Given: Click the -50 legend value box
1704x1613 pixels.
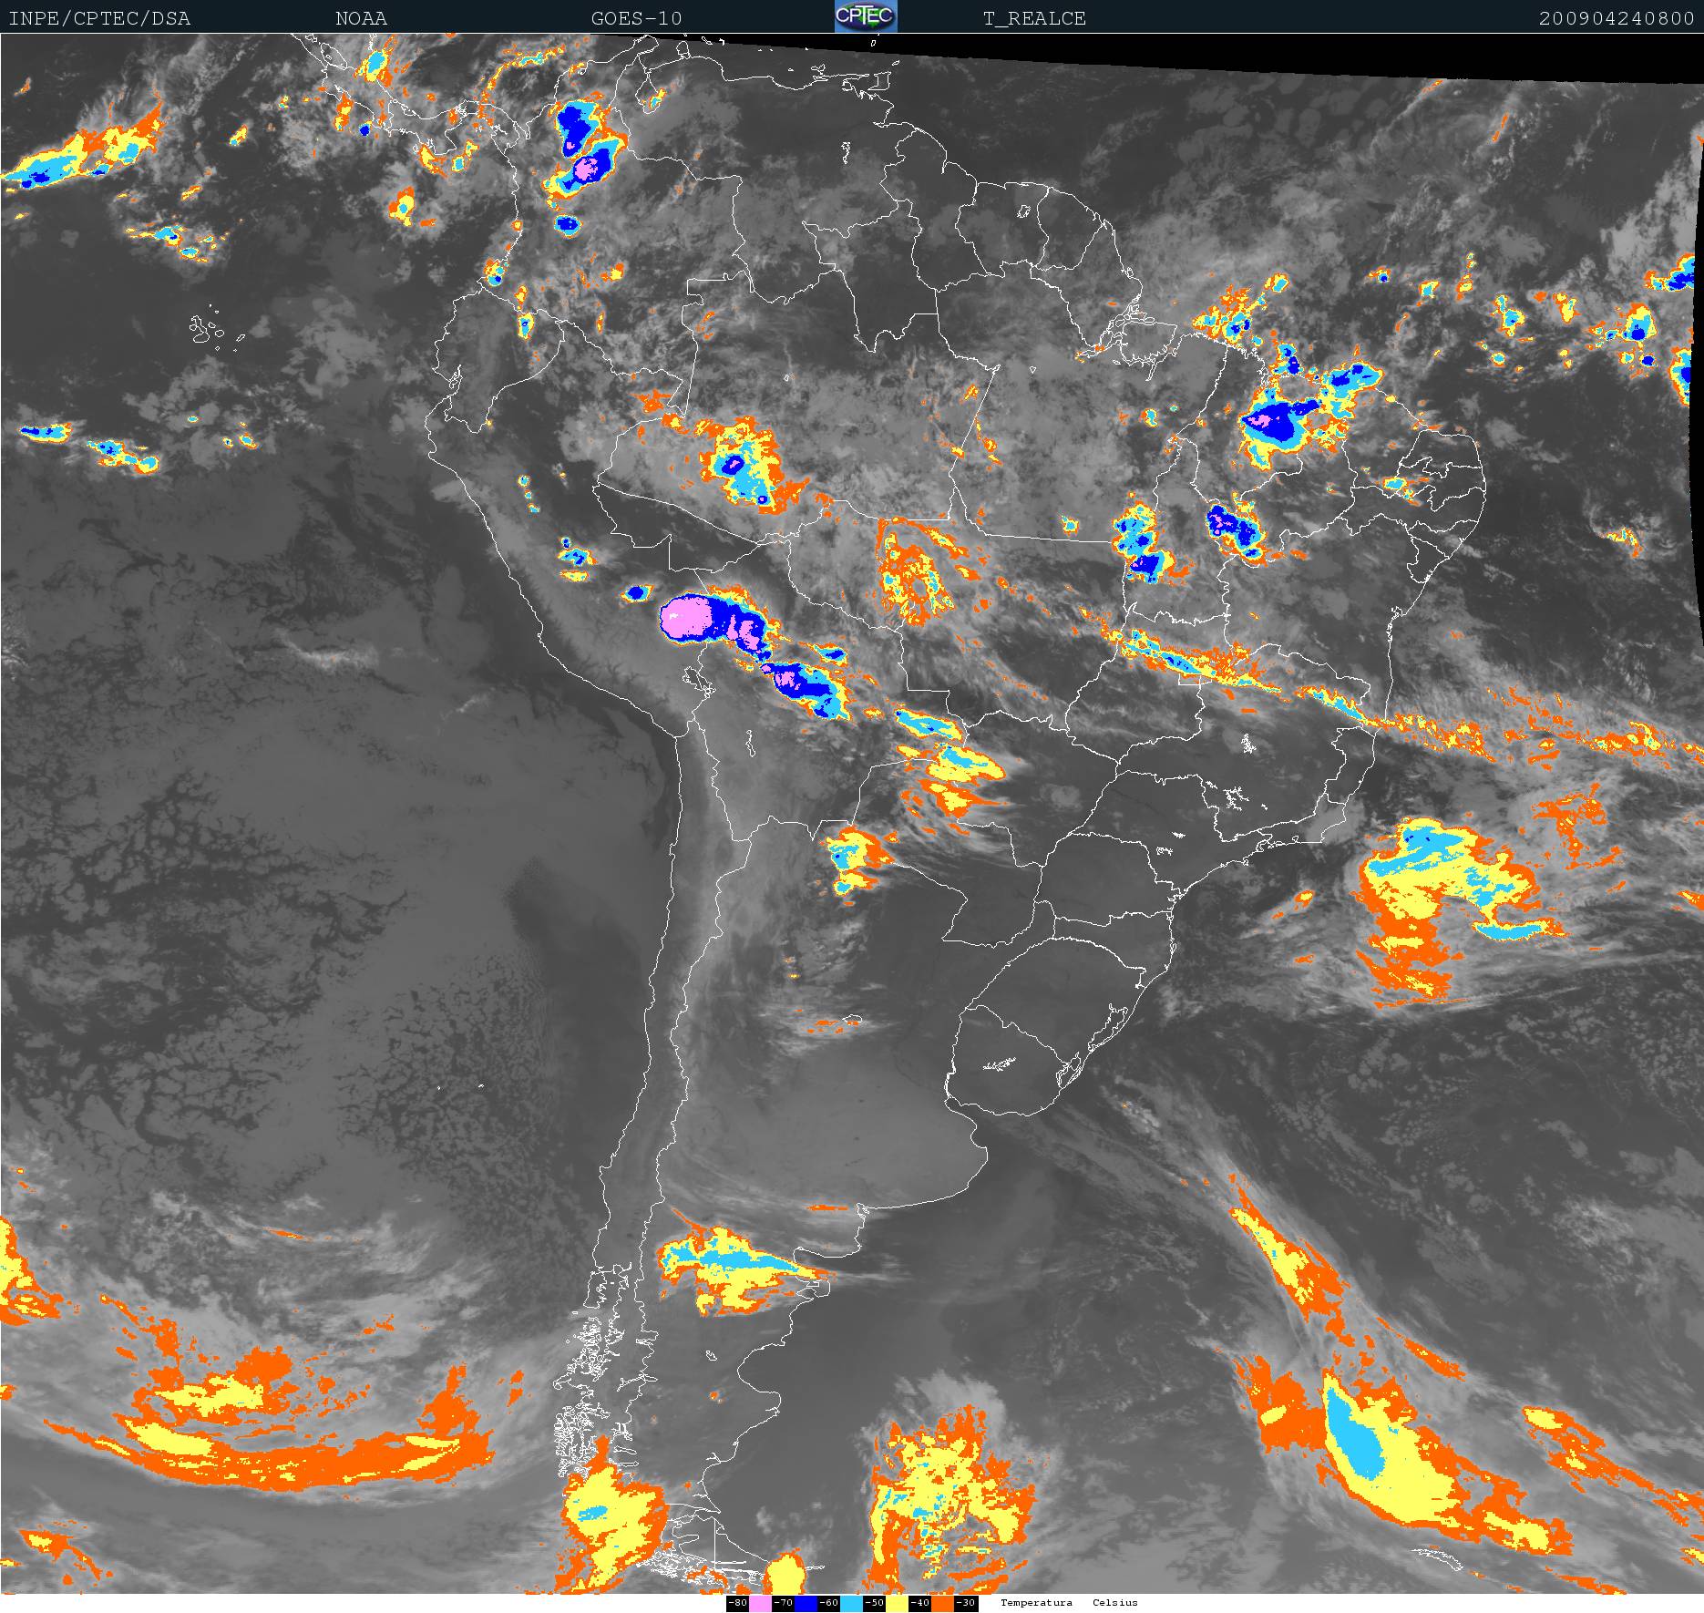Looking at the screenshot, I should tap(874, 1603).
